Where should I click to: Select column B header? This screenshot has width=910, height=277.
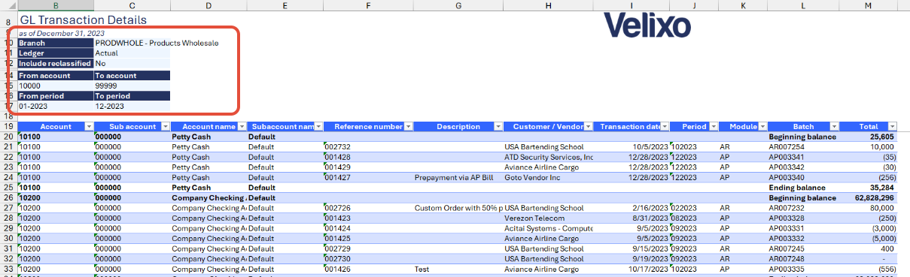pyautogui.click(x=55, y=5)
